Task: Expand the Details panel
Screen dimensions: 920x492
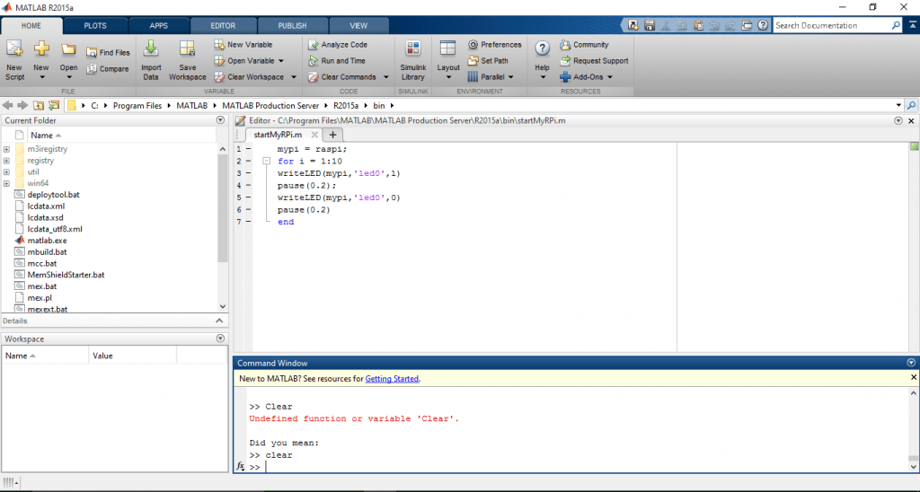Action: tap(219, 321)
